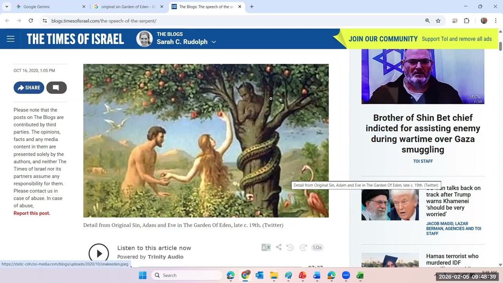Open a new browser tab
Image resolution: width=503 pixels, height=283 pixels.
coord(251,7)
